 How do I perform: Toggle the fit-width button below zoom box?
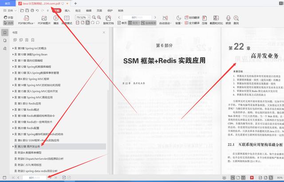tap(88, 23)
